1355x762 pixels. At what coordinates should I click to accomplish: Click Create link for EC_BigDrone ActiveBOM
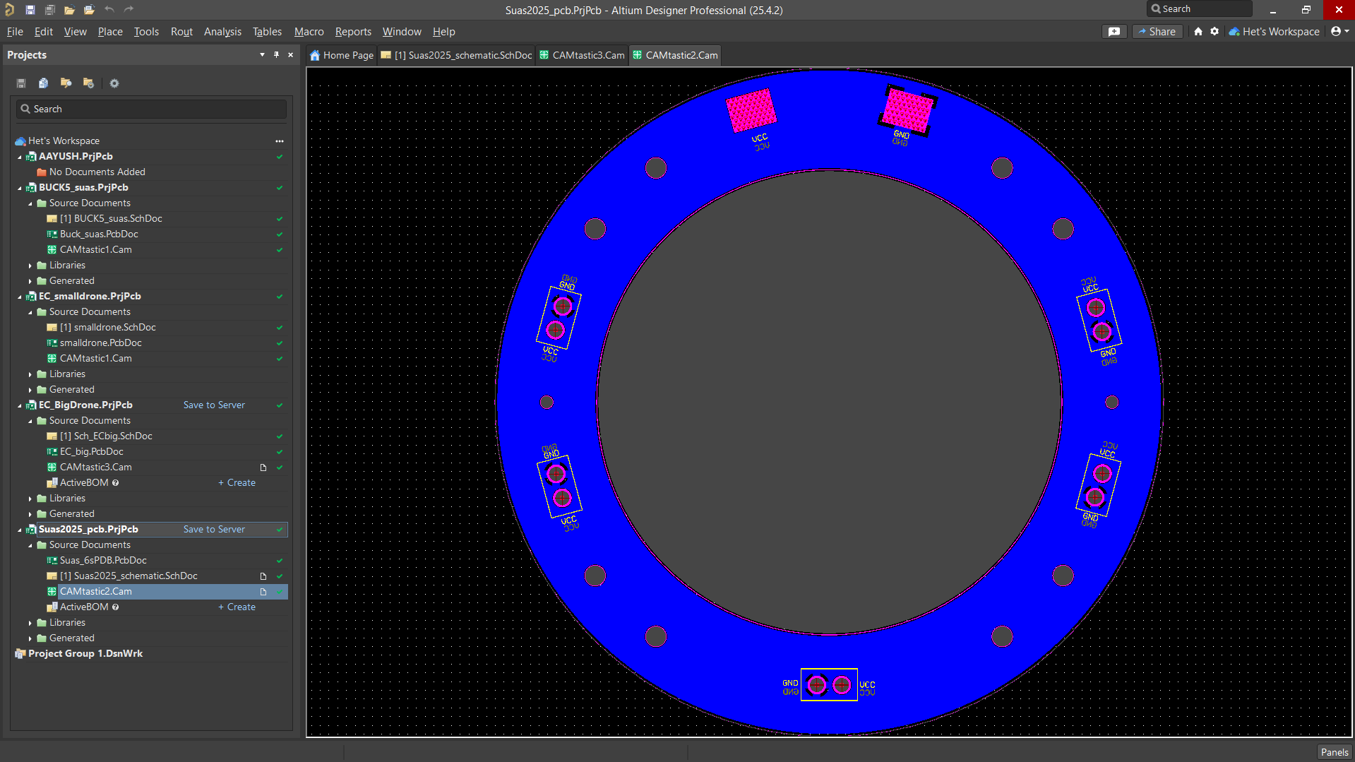tap(237, 482)
